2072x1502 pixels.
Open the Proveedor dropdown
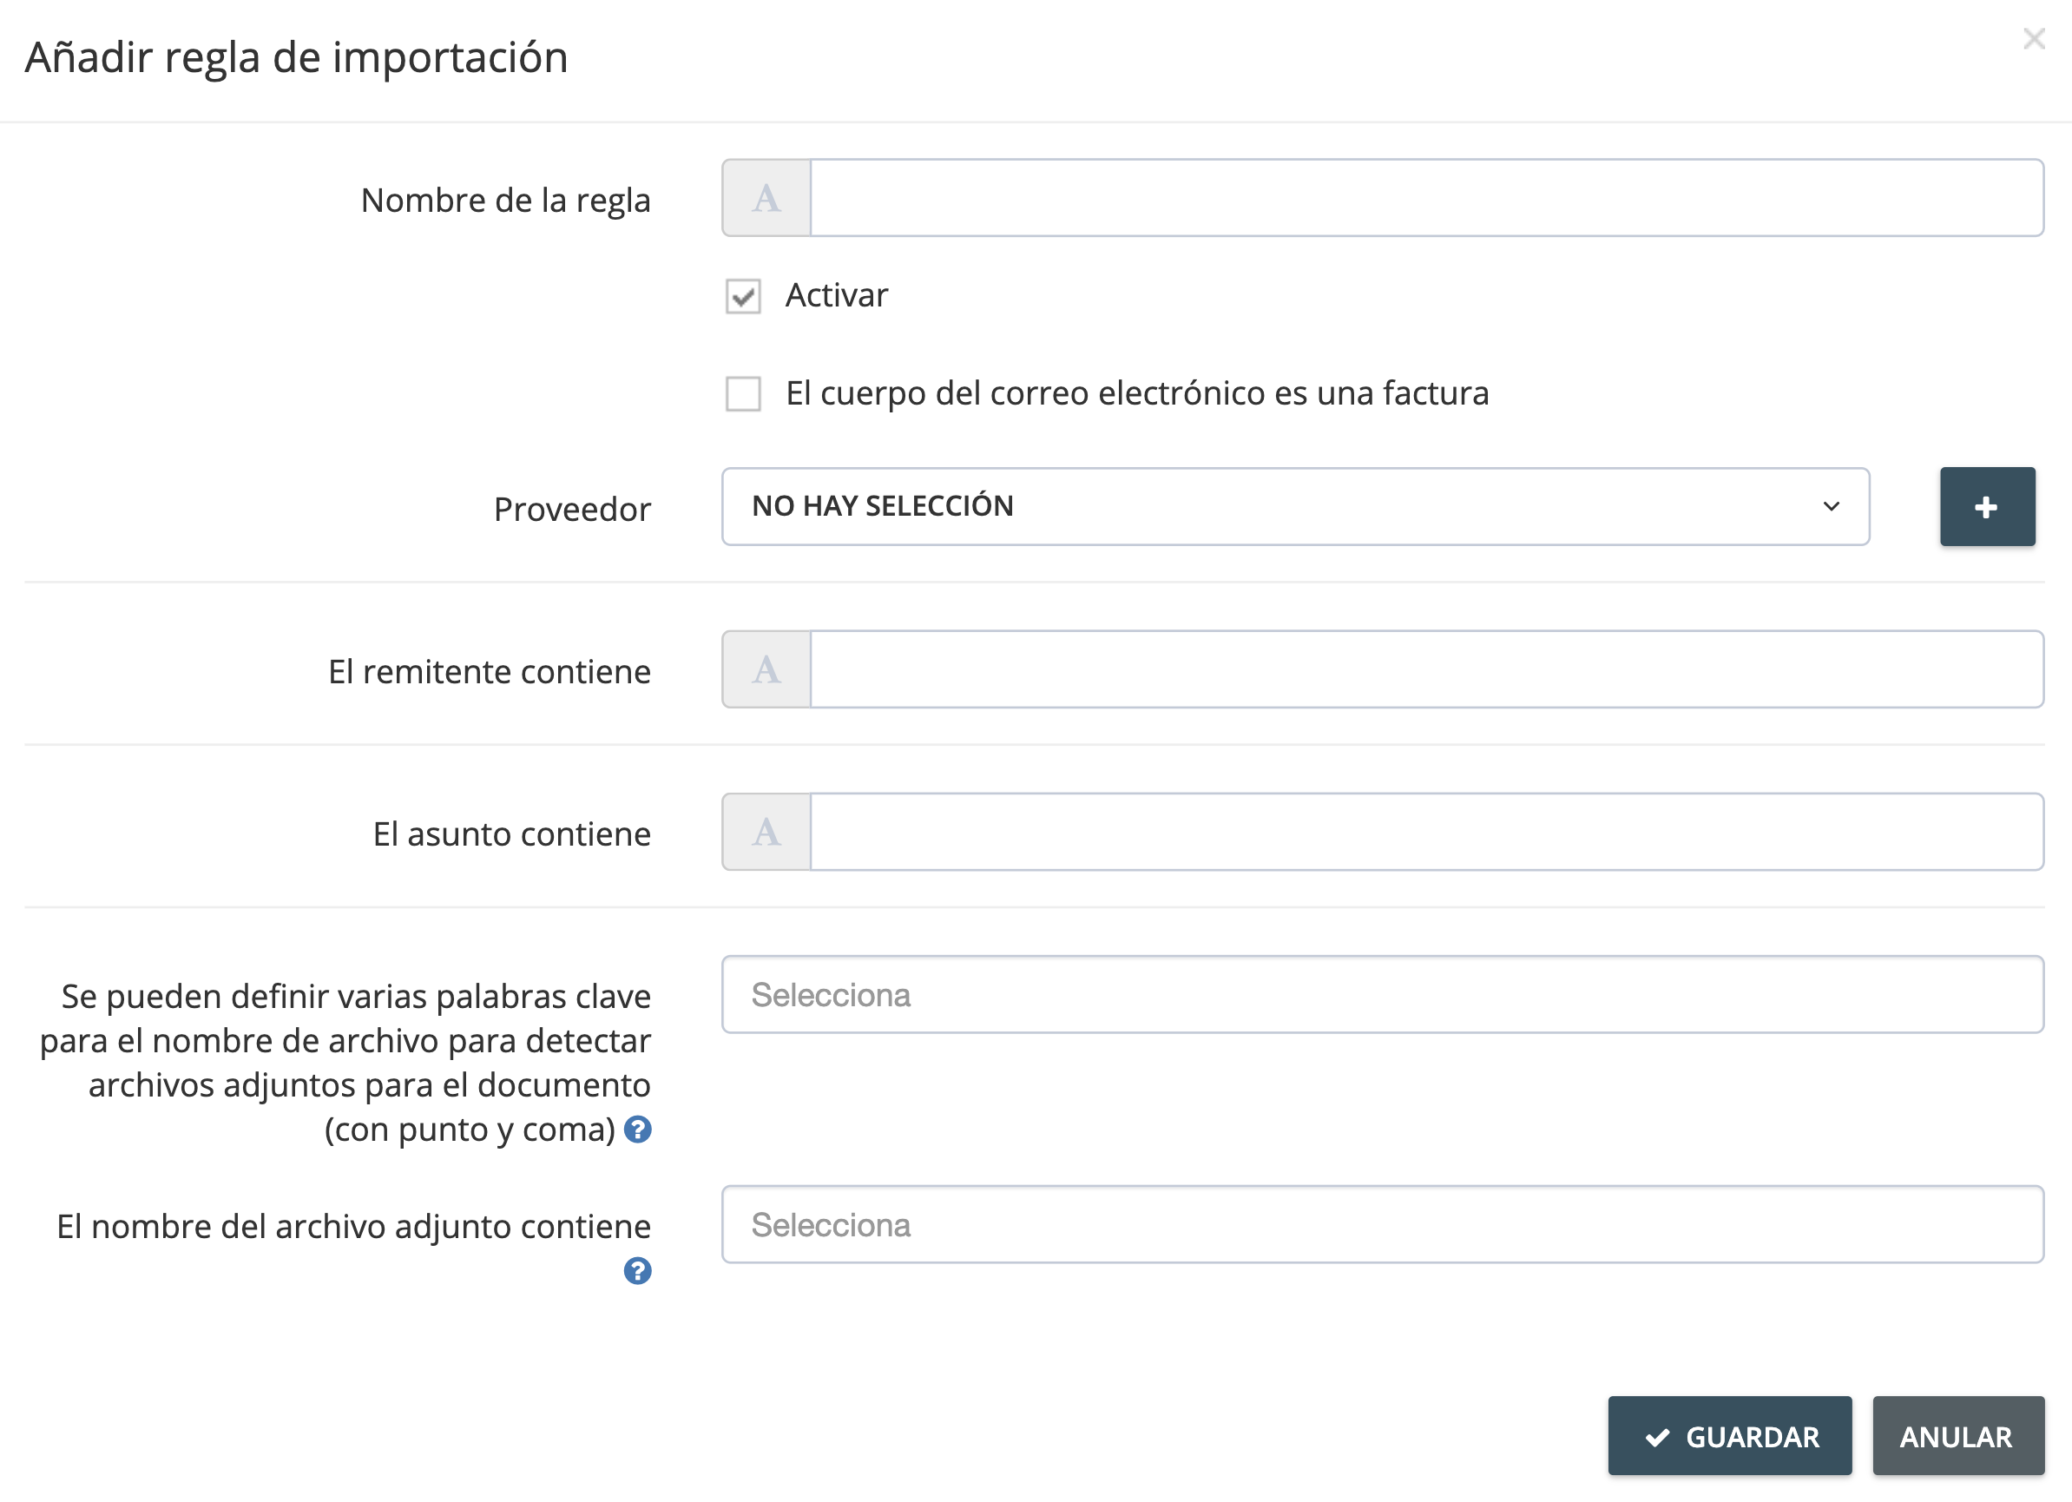pyautogui.click(x=1295, y=507)
